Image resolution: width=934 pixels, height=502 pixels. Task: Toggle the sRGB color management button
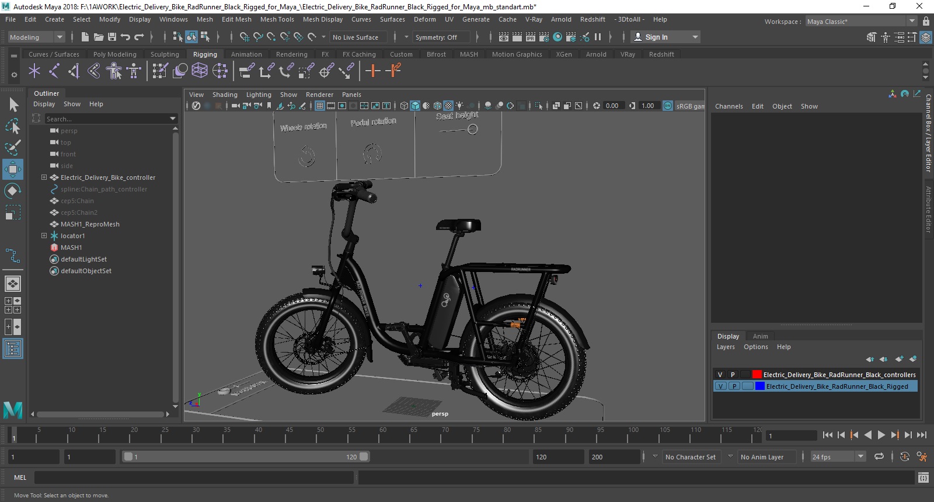pos(668,106)
